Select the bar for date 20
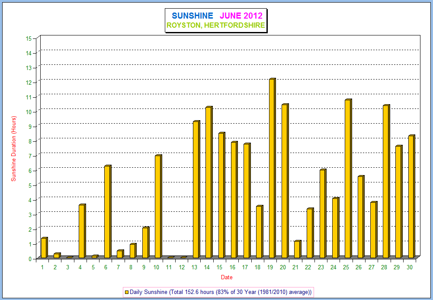433x300 pixels. (285, 181)
